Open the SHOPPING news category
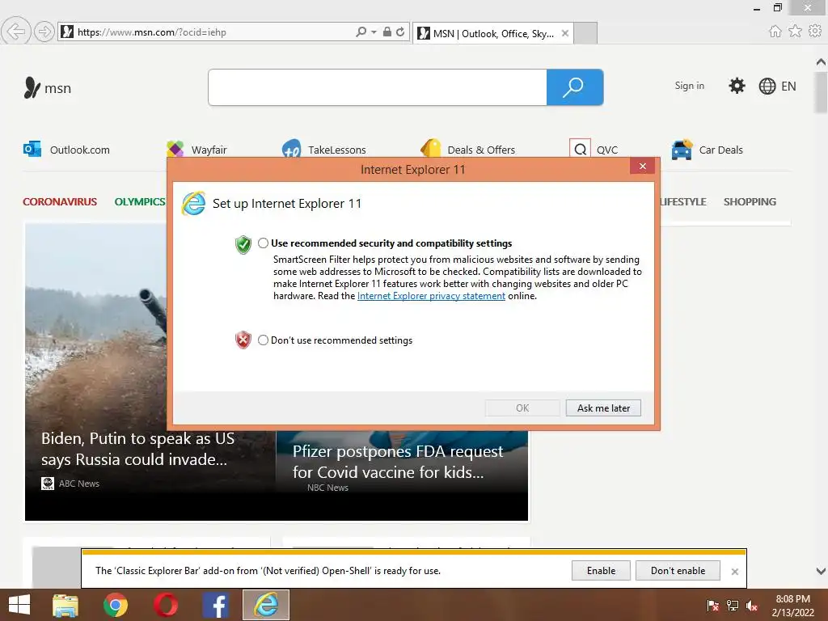The height and width of the screenshot is (621, 828). pyautogui.click(x=750, y=201)
